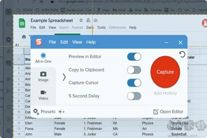Star the Example Spreadsheet document
Image resolution: width=207 pixels, height=138 pixels.
click(81, 20)
